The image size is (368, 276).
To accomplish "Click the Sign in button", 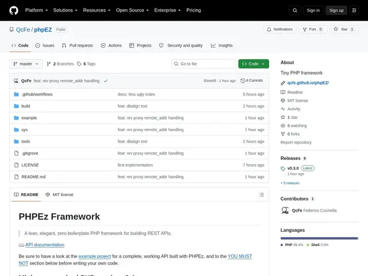I will 313,10.
